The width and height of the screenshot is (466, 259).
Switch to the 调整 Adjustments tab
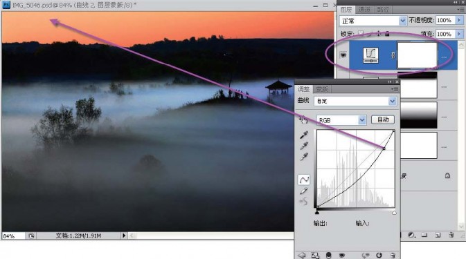pos(304,89)
